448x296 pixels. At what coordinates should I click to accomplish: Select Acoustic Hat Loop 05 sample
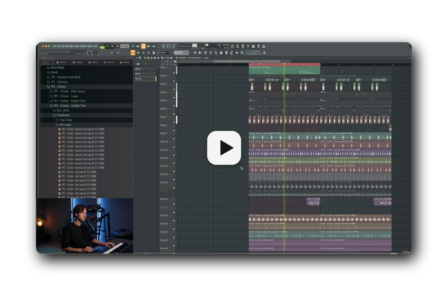(x=81, y=147)
